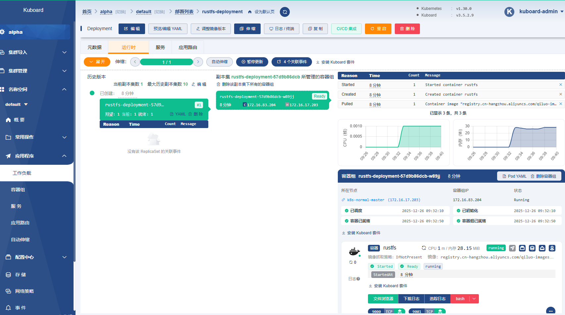Screen dimensions: 565x315
Task: Click the container metrics refresh icon
Action: 424,248
